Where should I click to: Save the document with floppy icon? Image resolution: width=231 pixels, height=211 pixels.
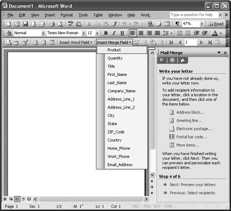[x=25, y=24]
